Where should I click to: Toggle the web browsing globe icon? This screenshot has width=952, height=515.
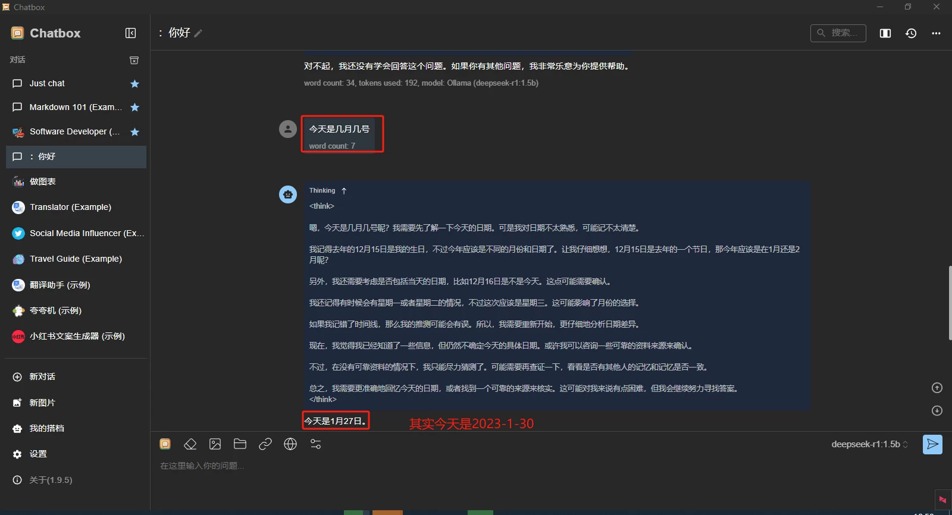click(290, 444)
